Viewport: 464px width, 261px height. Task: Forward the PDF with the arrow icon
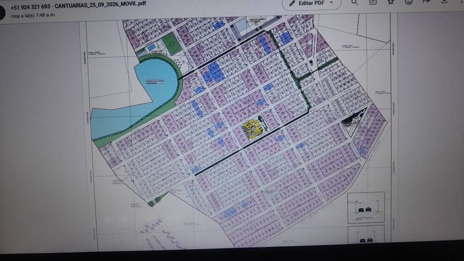[x=426, y=1]
